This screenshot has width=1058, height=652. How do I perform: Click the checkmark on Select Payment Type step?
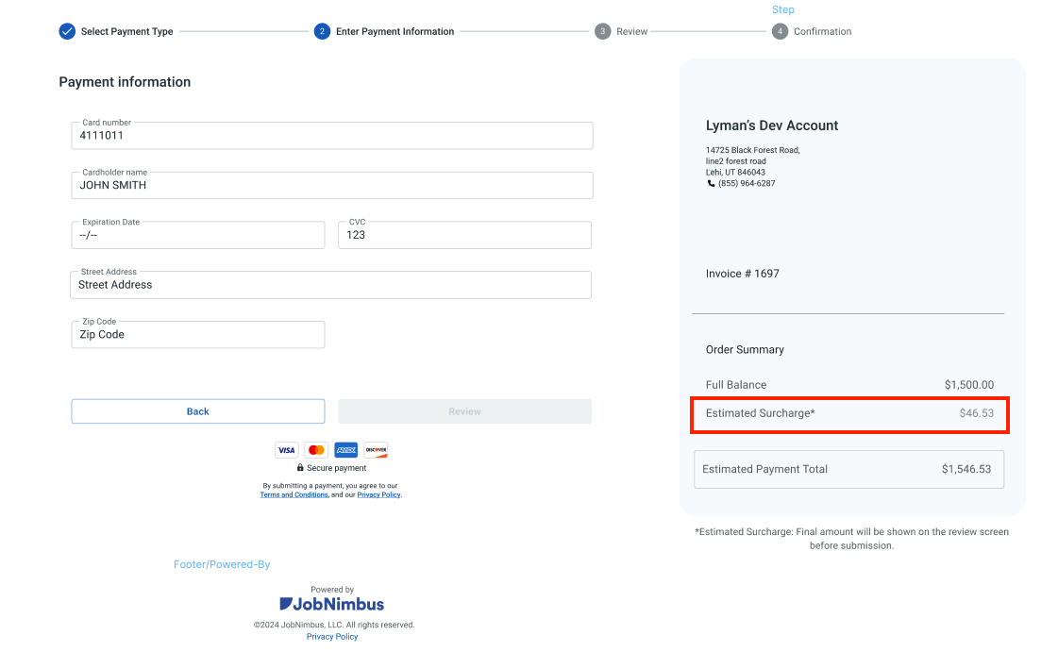pos(67,31)
